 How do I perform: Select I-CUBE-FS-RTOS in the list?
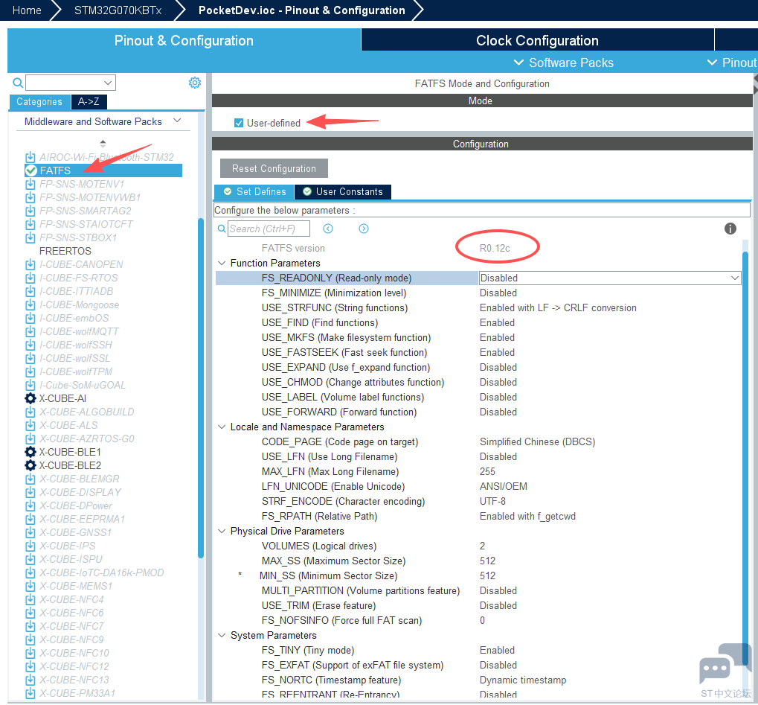tap(79, 278)
